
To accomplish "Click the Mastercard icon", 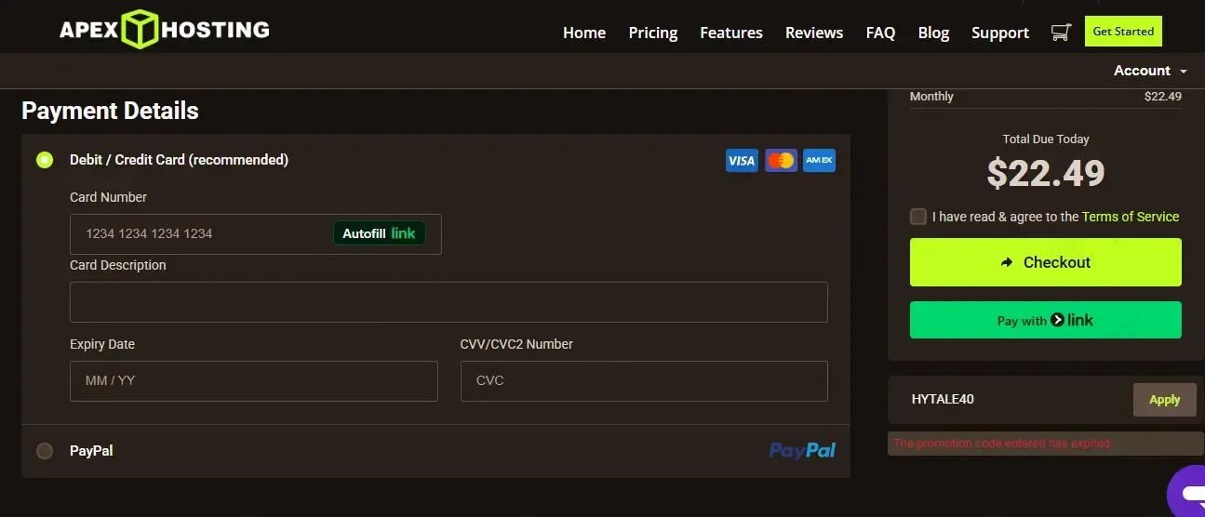I will [781, 161].
